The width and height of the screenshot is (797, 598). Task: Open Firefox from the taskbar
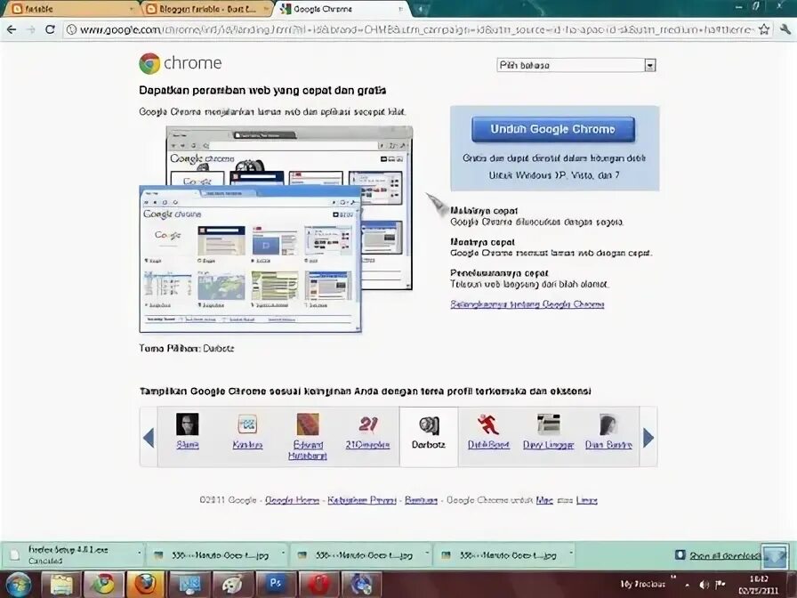point(145,585)
